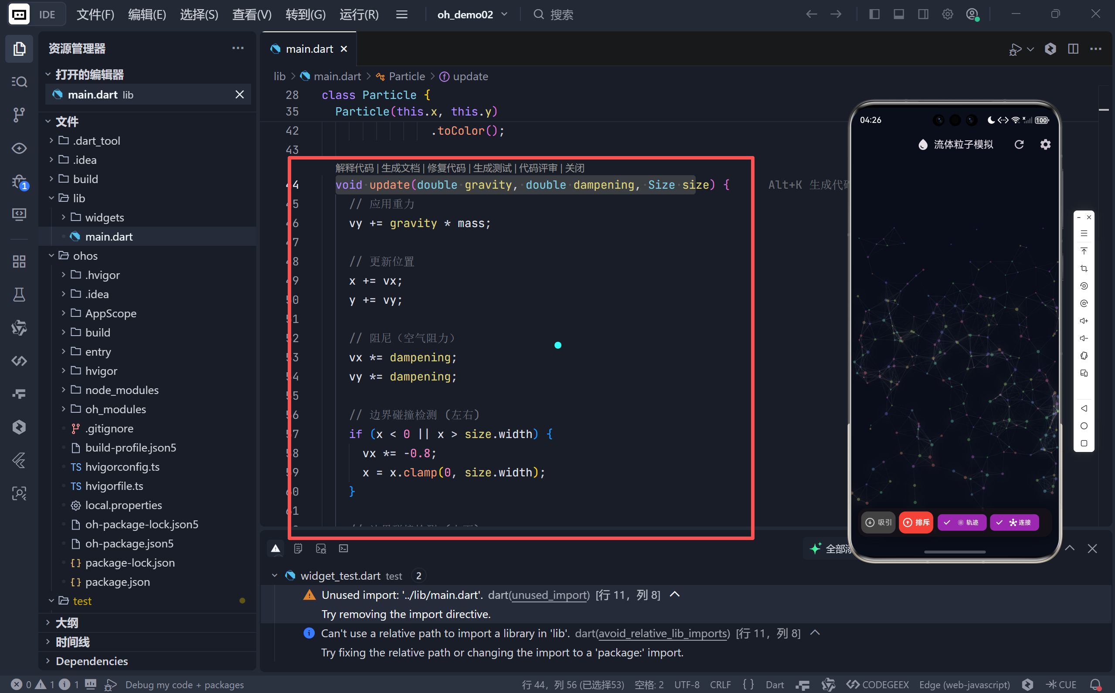1115x693 pixels.
Task: Toggle the 轨迹 trail chip
Action: click(x=962, y=523)
